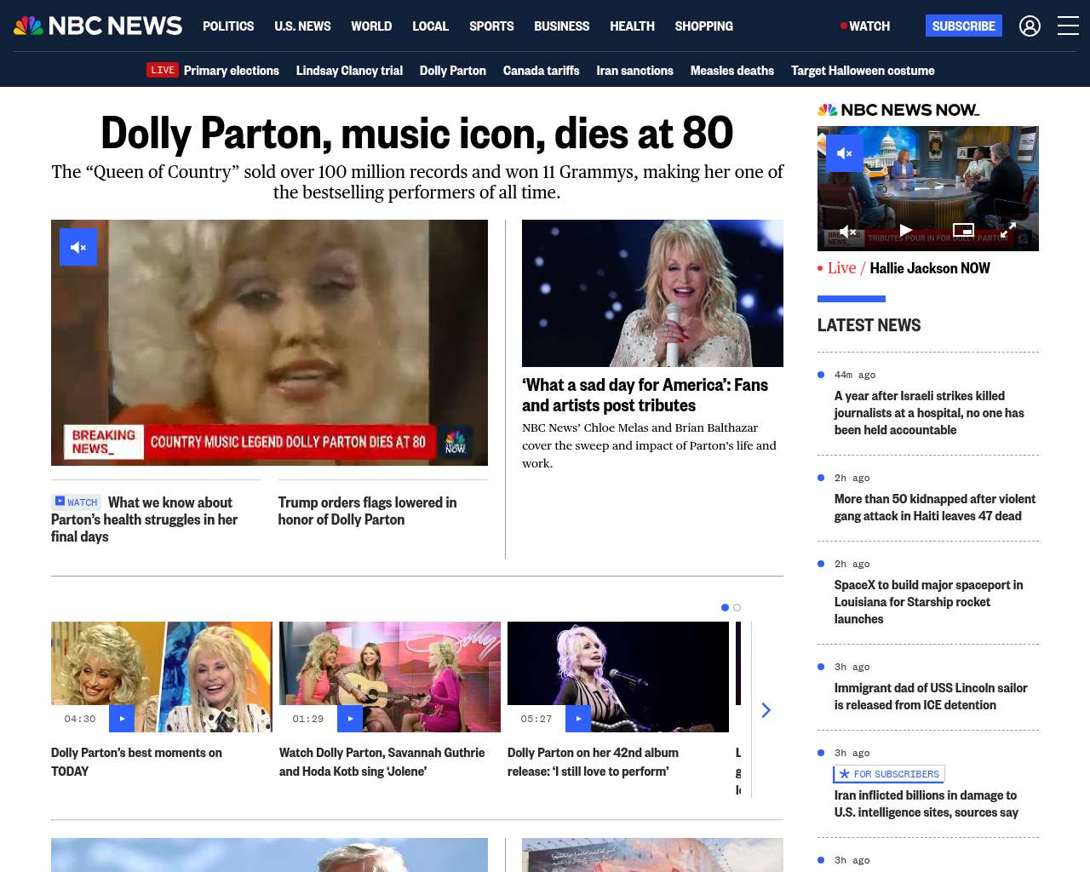Image resolution: width=1090 pixels, height=872 pixels.
Task: Read 'Iran inflicted billions in damage' story
Action: [x=926, y=804]
